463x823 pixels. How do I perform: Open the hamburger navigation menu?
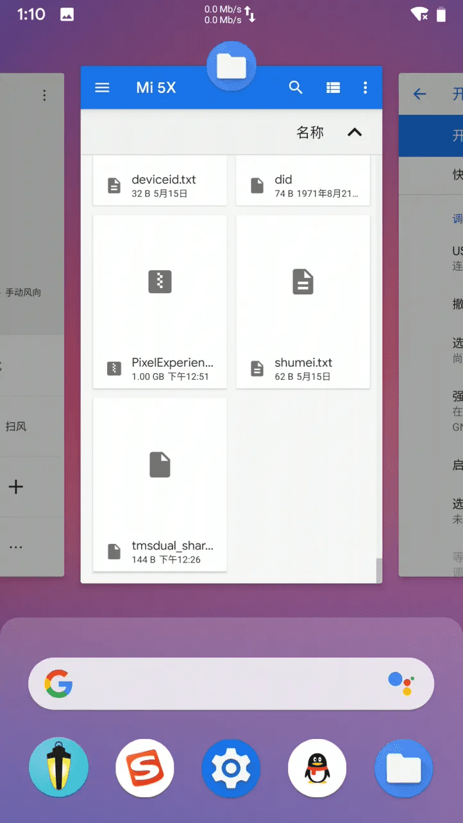(x=103, y=88)
